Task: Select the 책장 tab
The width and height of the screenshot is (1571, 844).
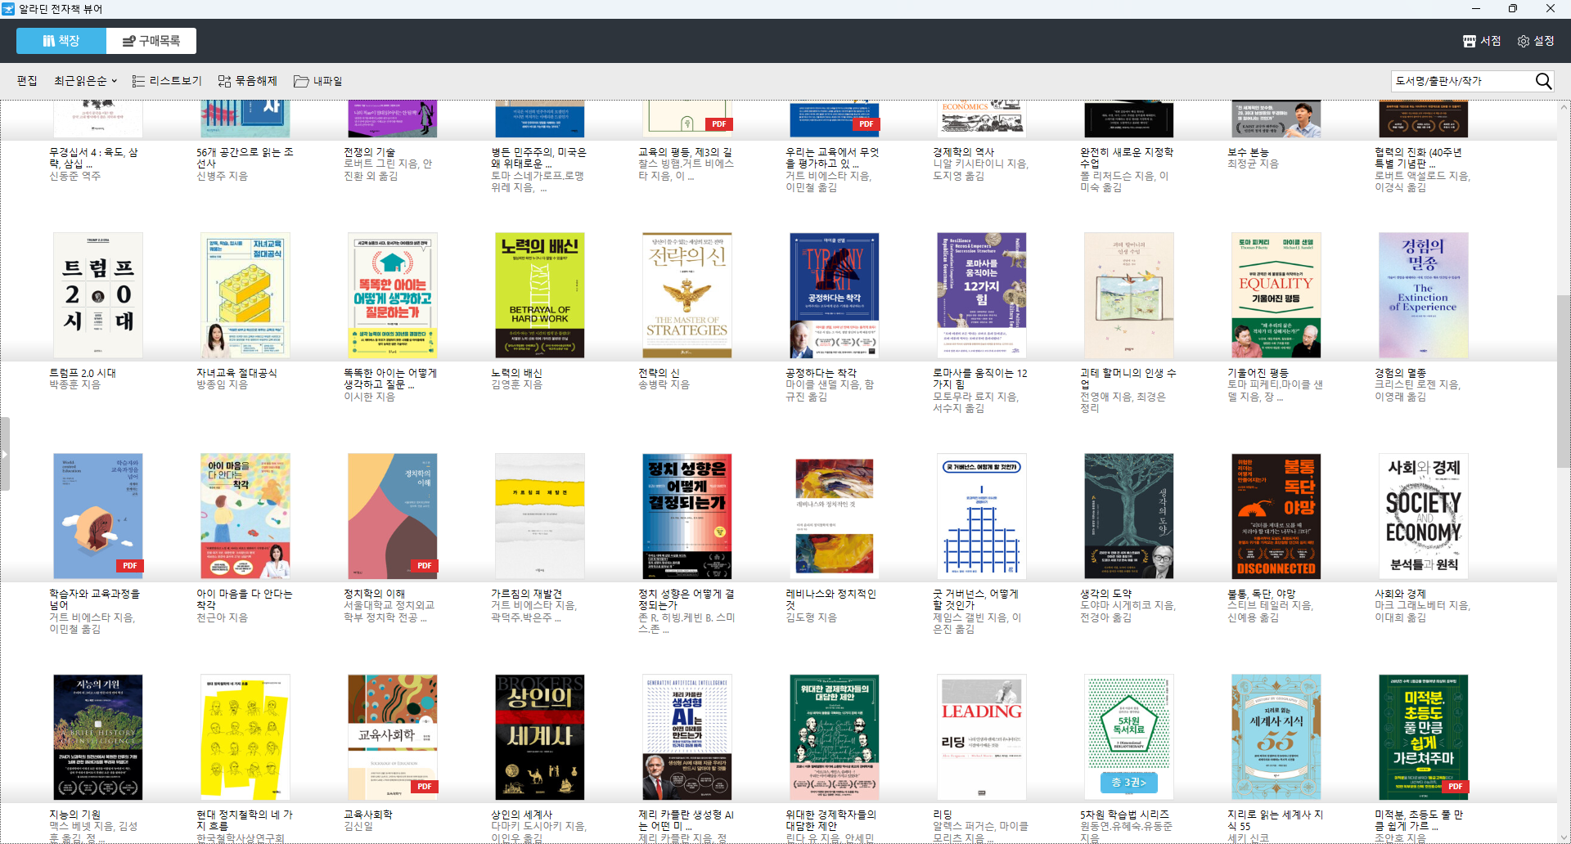Action: pyautogui.click(x=61, y=41)
